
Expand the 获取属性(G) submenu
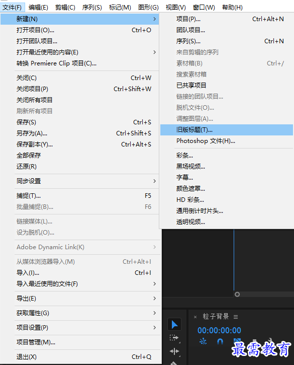(80, 313)
